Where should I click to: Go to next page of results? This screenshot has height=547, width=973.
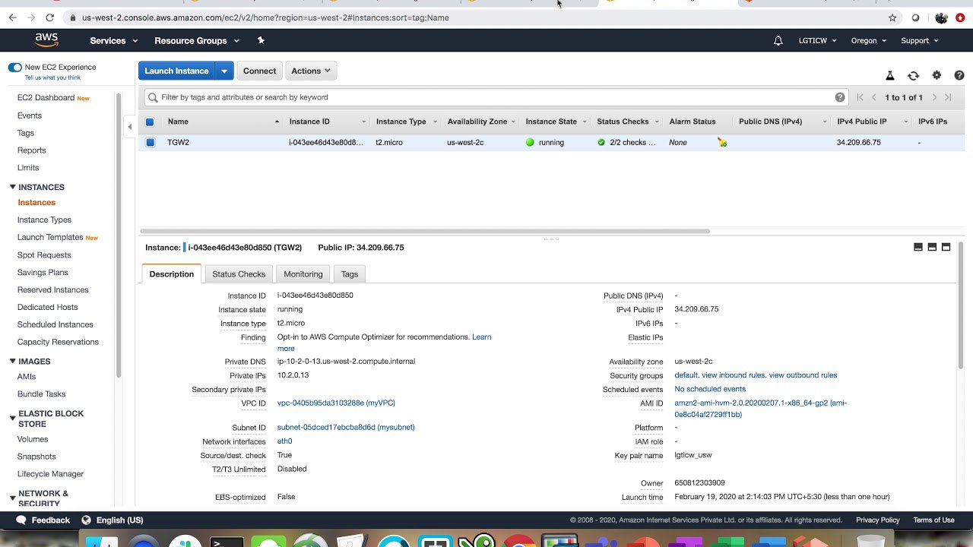click(935, 97)
